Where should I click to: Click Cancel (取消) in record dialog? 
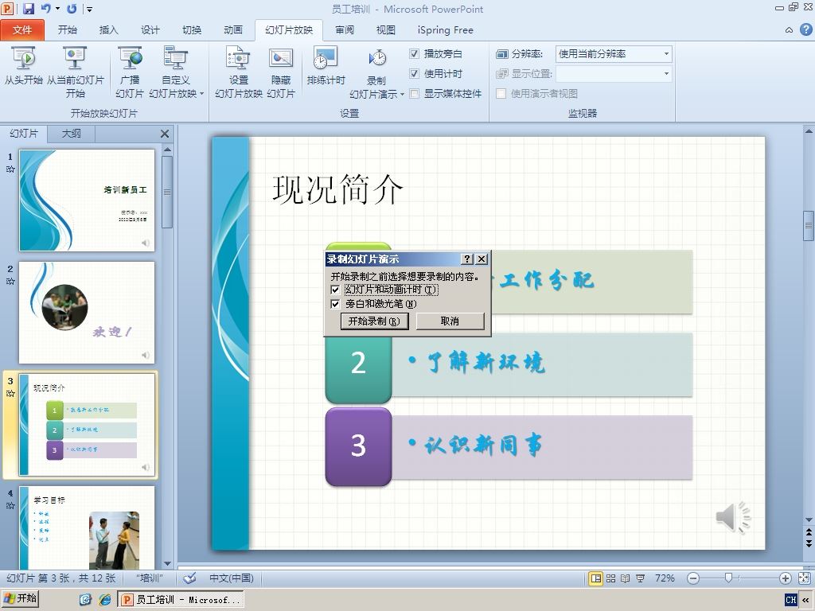(x=450, y=321)
